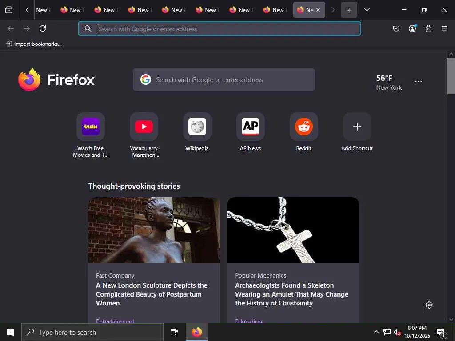Open the Windows Start menu
Screen dimensions: 455x341
11,332
